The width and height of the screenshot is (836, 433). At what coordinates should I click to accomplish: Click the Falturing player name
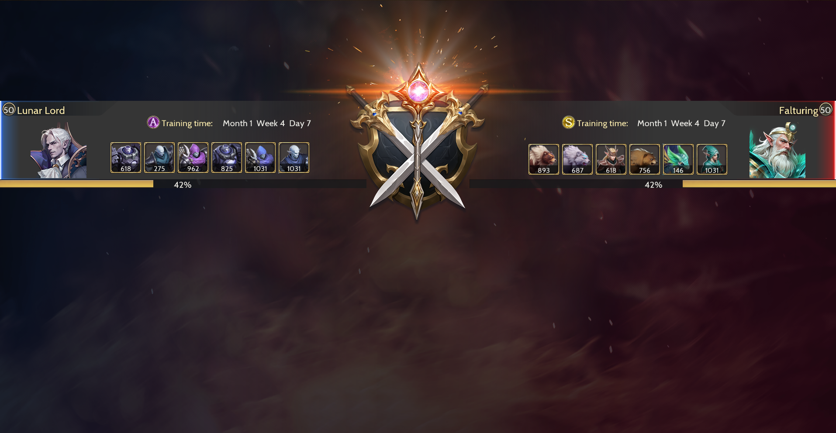[x=798, y=110]
